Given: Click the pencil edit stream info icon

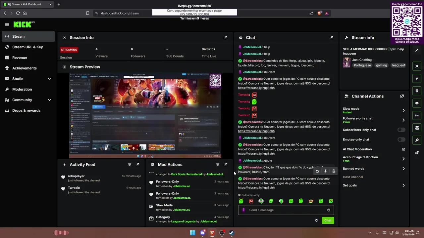Looking at the screenshot, I should pyautogui.click(x=417, y=50).
